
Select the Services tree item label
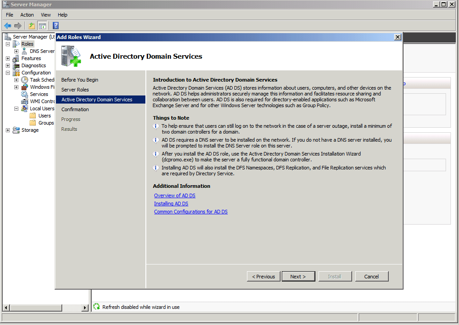(x=39, y=94)
